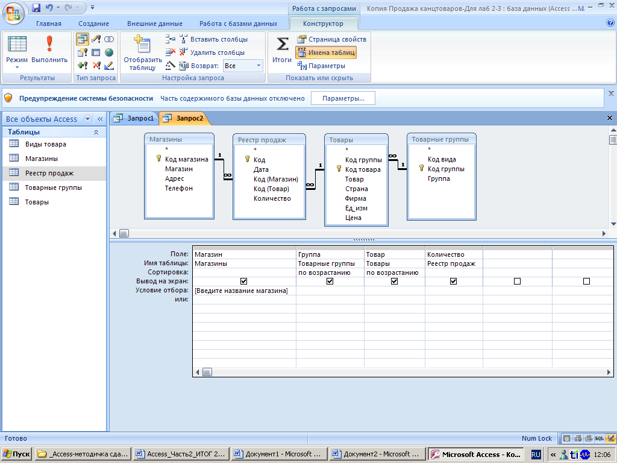Click the vertical scrollbar in the table pane
This screenshot has height=463, width=617.
coord(613,176)
